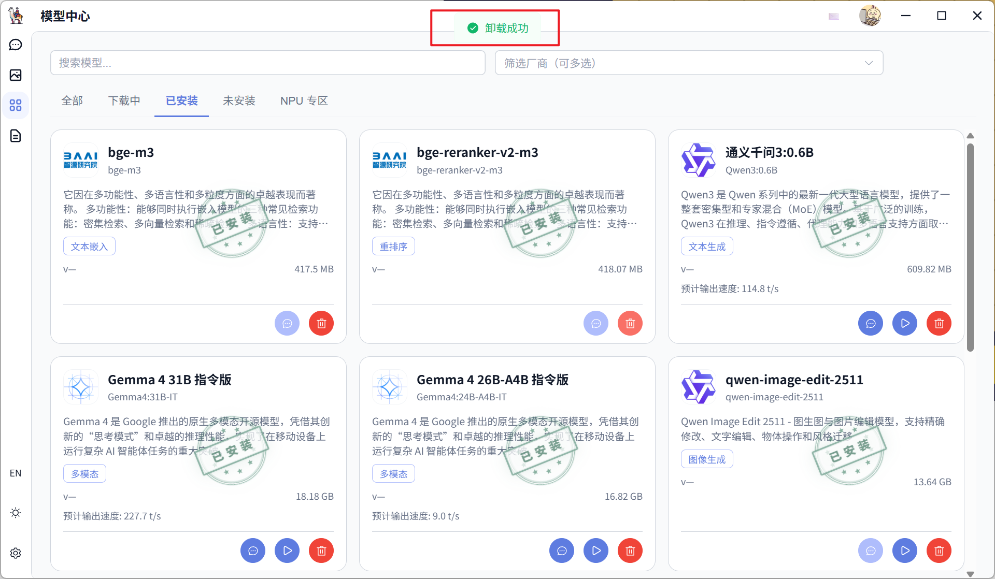Open the chat page from sidebar

pos(16,45)
